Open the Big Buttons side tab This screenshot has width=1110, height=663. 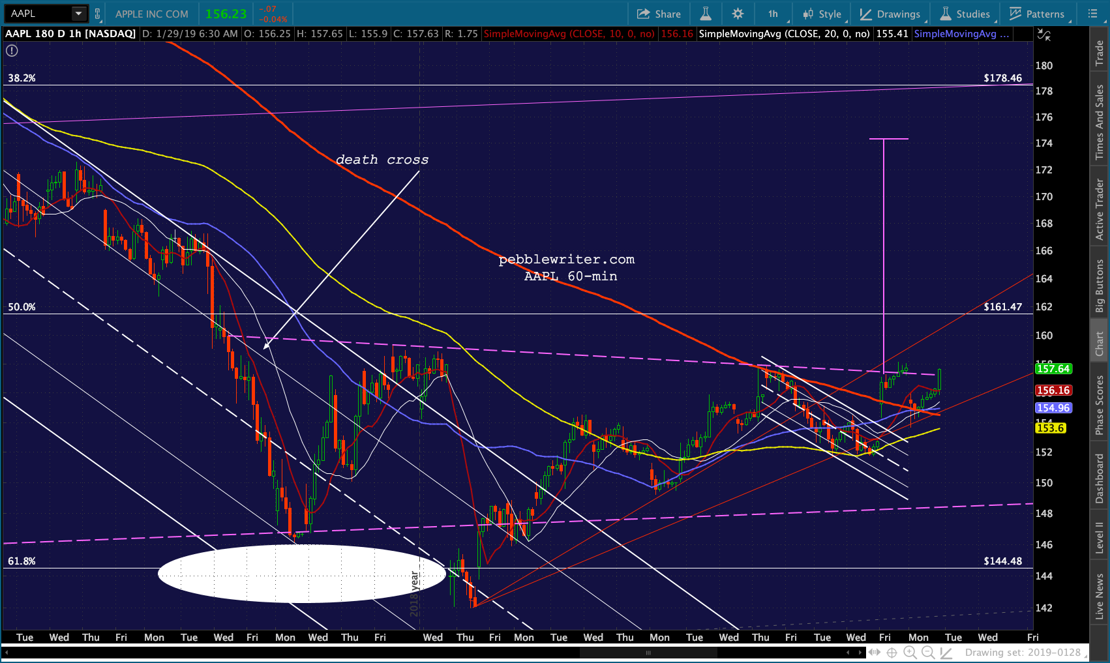pos(1100,286)
